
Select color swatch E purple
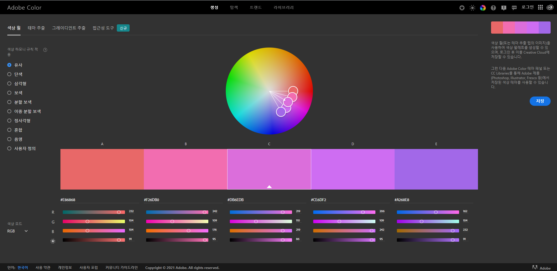pyautogui.click(x=436, y=169)
